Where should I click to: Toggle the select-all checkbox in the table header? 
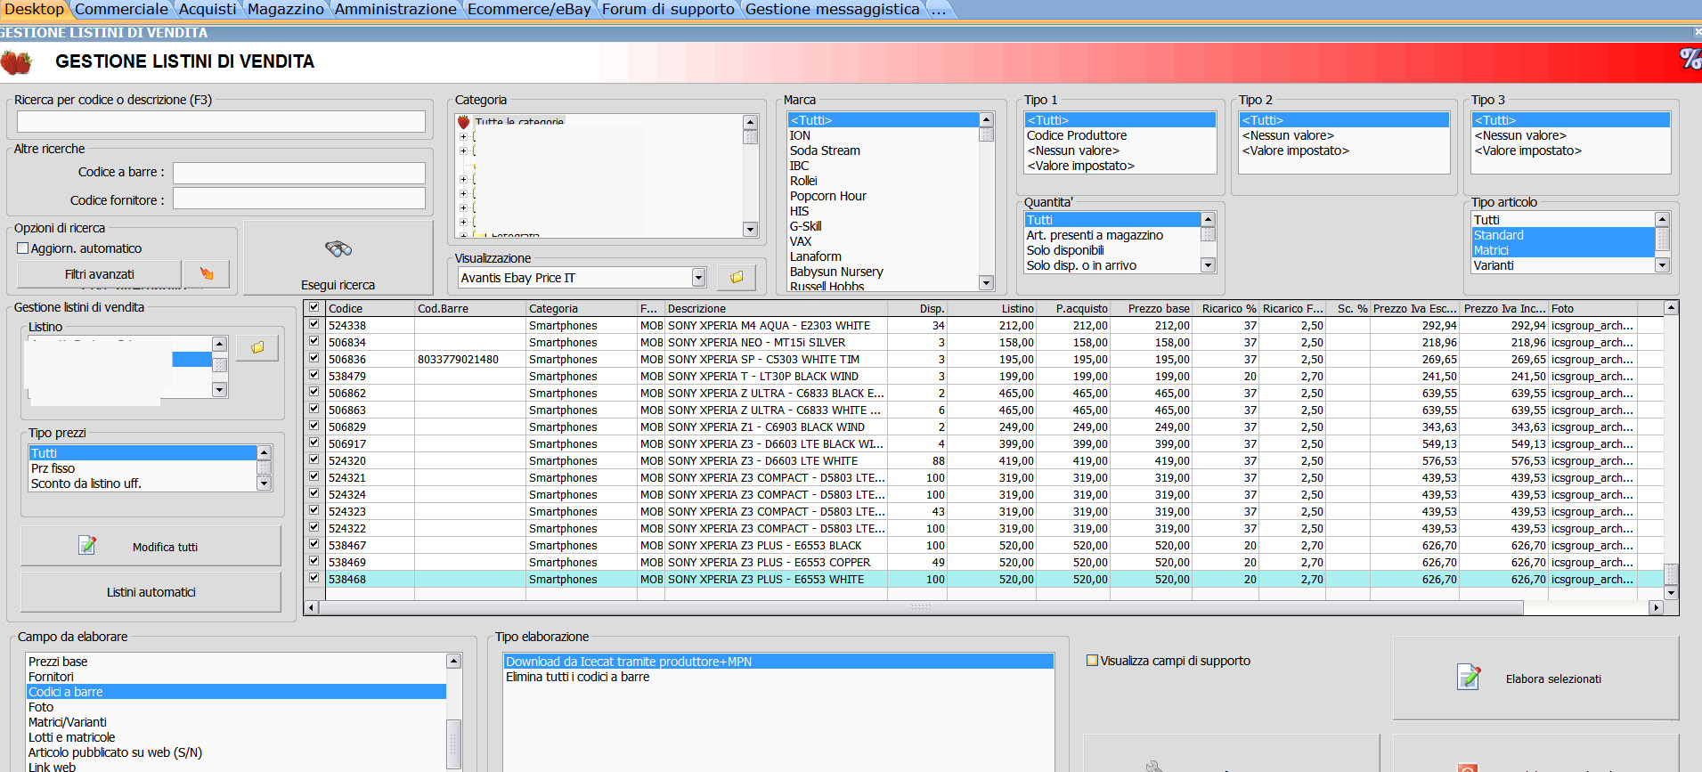314,308
